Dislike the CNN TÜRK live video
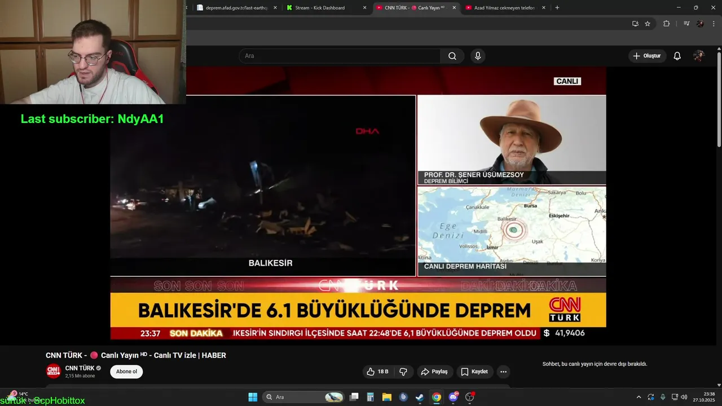This screenshot has height=406, width=722. tap(403, 372)
